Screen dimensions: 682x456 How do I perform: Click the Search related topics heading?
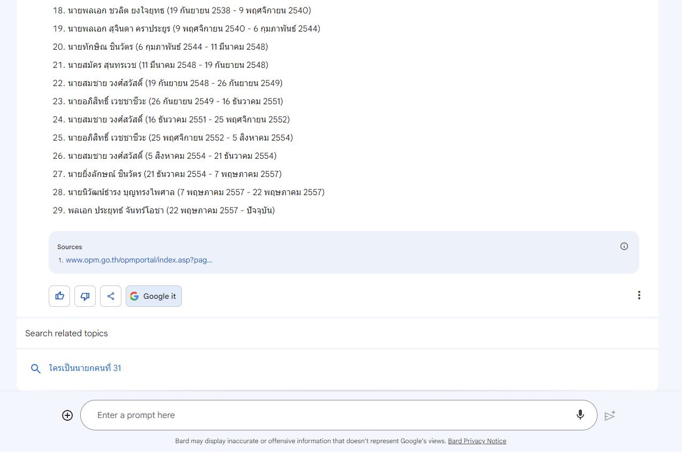click(66, 334)
